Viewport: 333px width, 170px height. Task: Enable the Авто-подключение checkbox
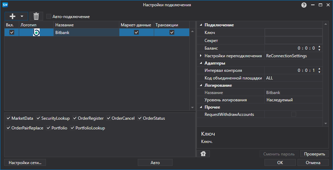pos(49,17)
